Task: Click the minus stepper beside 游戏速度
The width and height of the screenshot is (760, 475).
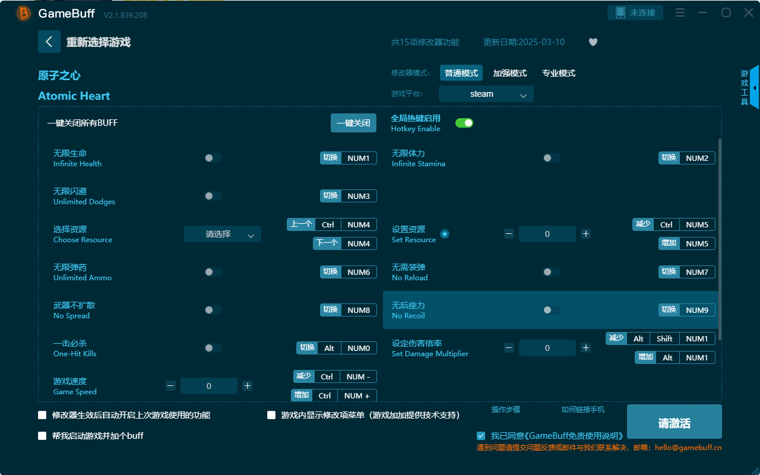Action: click(170, 385)
